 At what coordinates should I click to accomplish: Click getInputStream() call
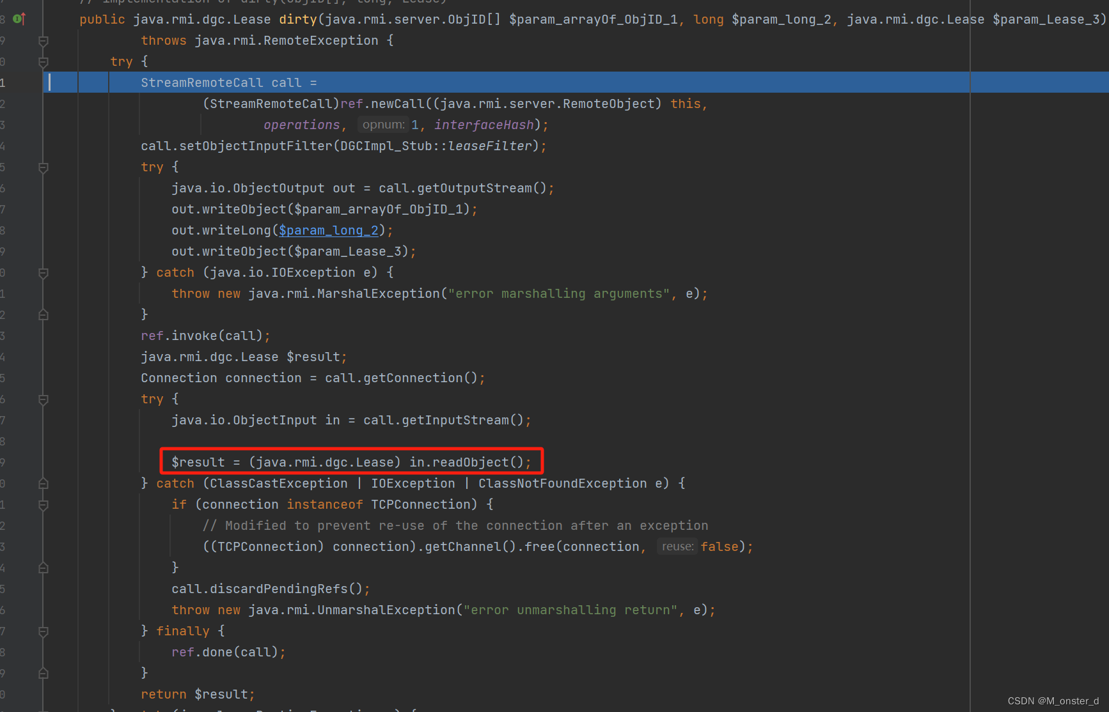463,420
